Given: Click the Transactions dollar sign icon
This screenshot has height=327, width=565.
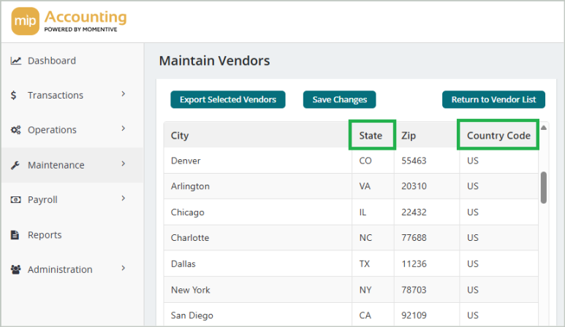Looking at the screenshot, I should point(15,96).
